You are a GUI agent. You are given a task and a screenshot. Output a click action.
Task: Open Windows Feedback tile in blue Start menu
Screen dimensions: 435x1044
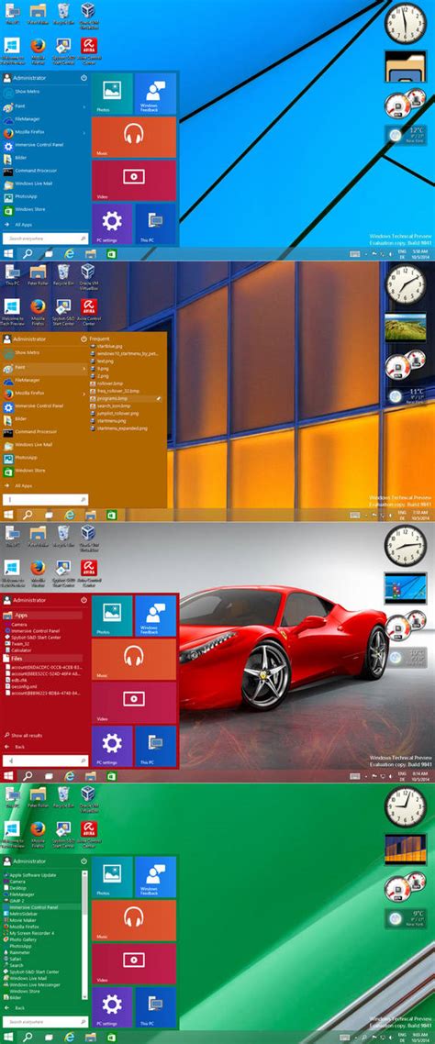click(155, 94)
